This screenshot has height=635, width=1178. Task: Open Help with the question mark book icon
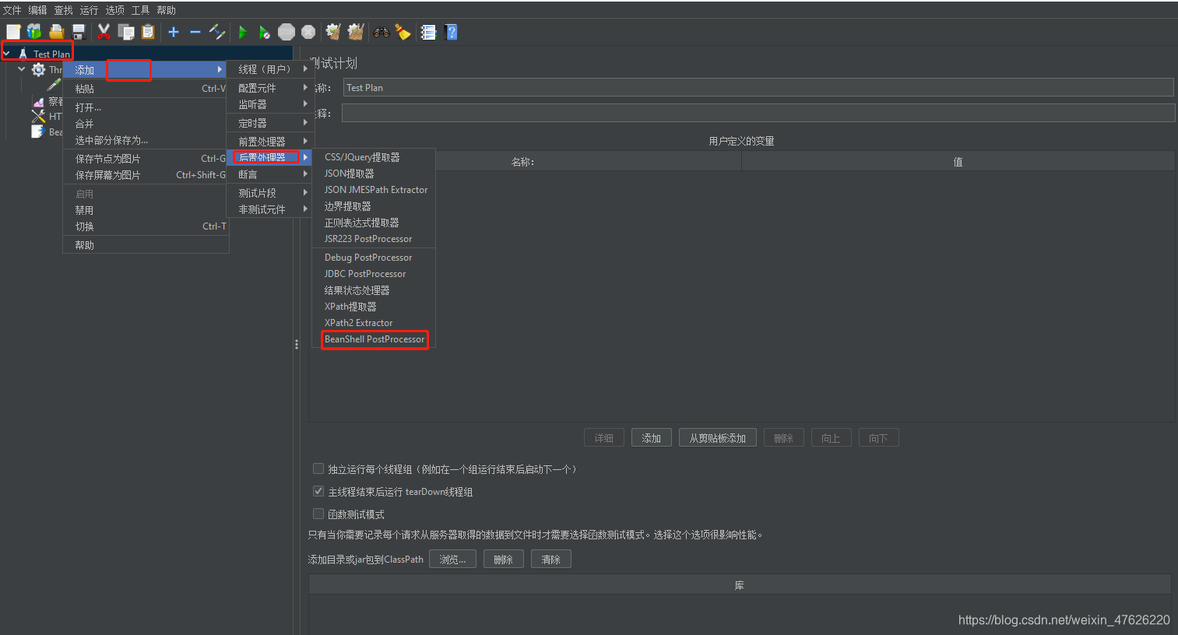451,32
